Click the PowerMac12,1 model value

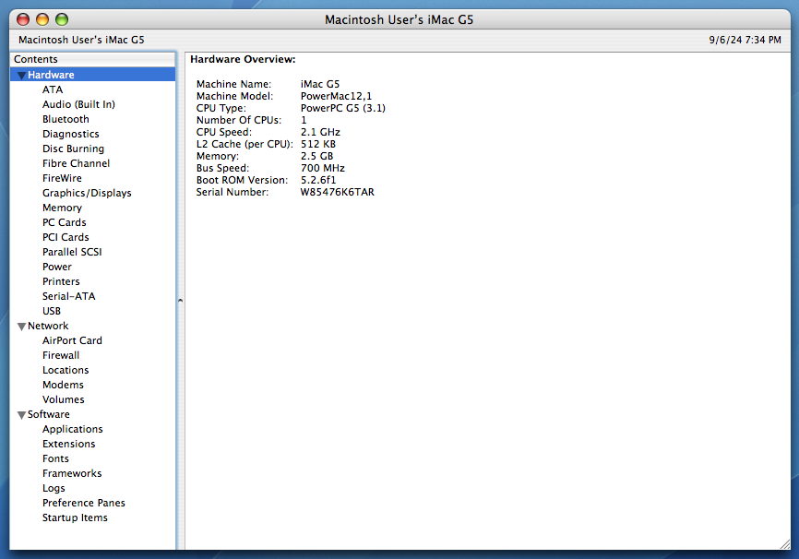coord(337,96)
